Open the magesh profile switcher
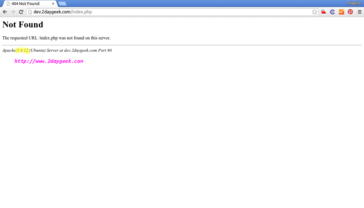364x208 pixels. pos(354,3)
